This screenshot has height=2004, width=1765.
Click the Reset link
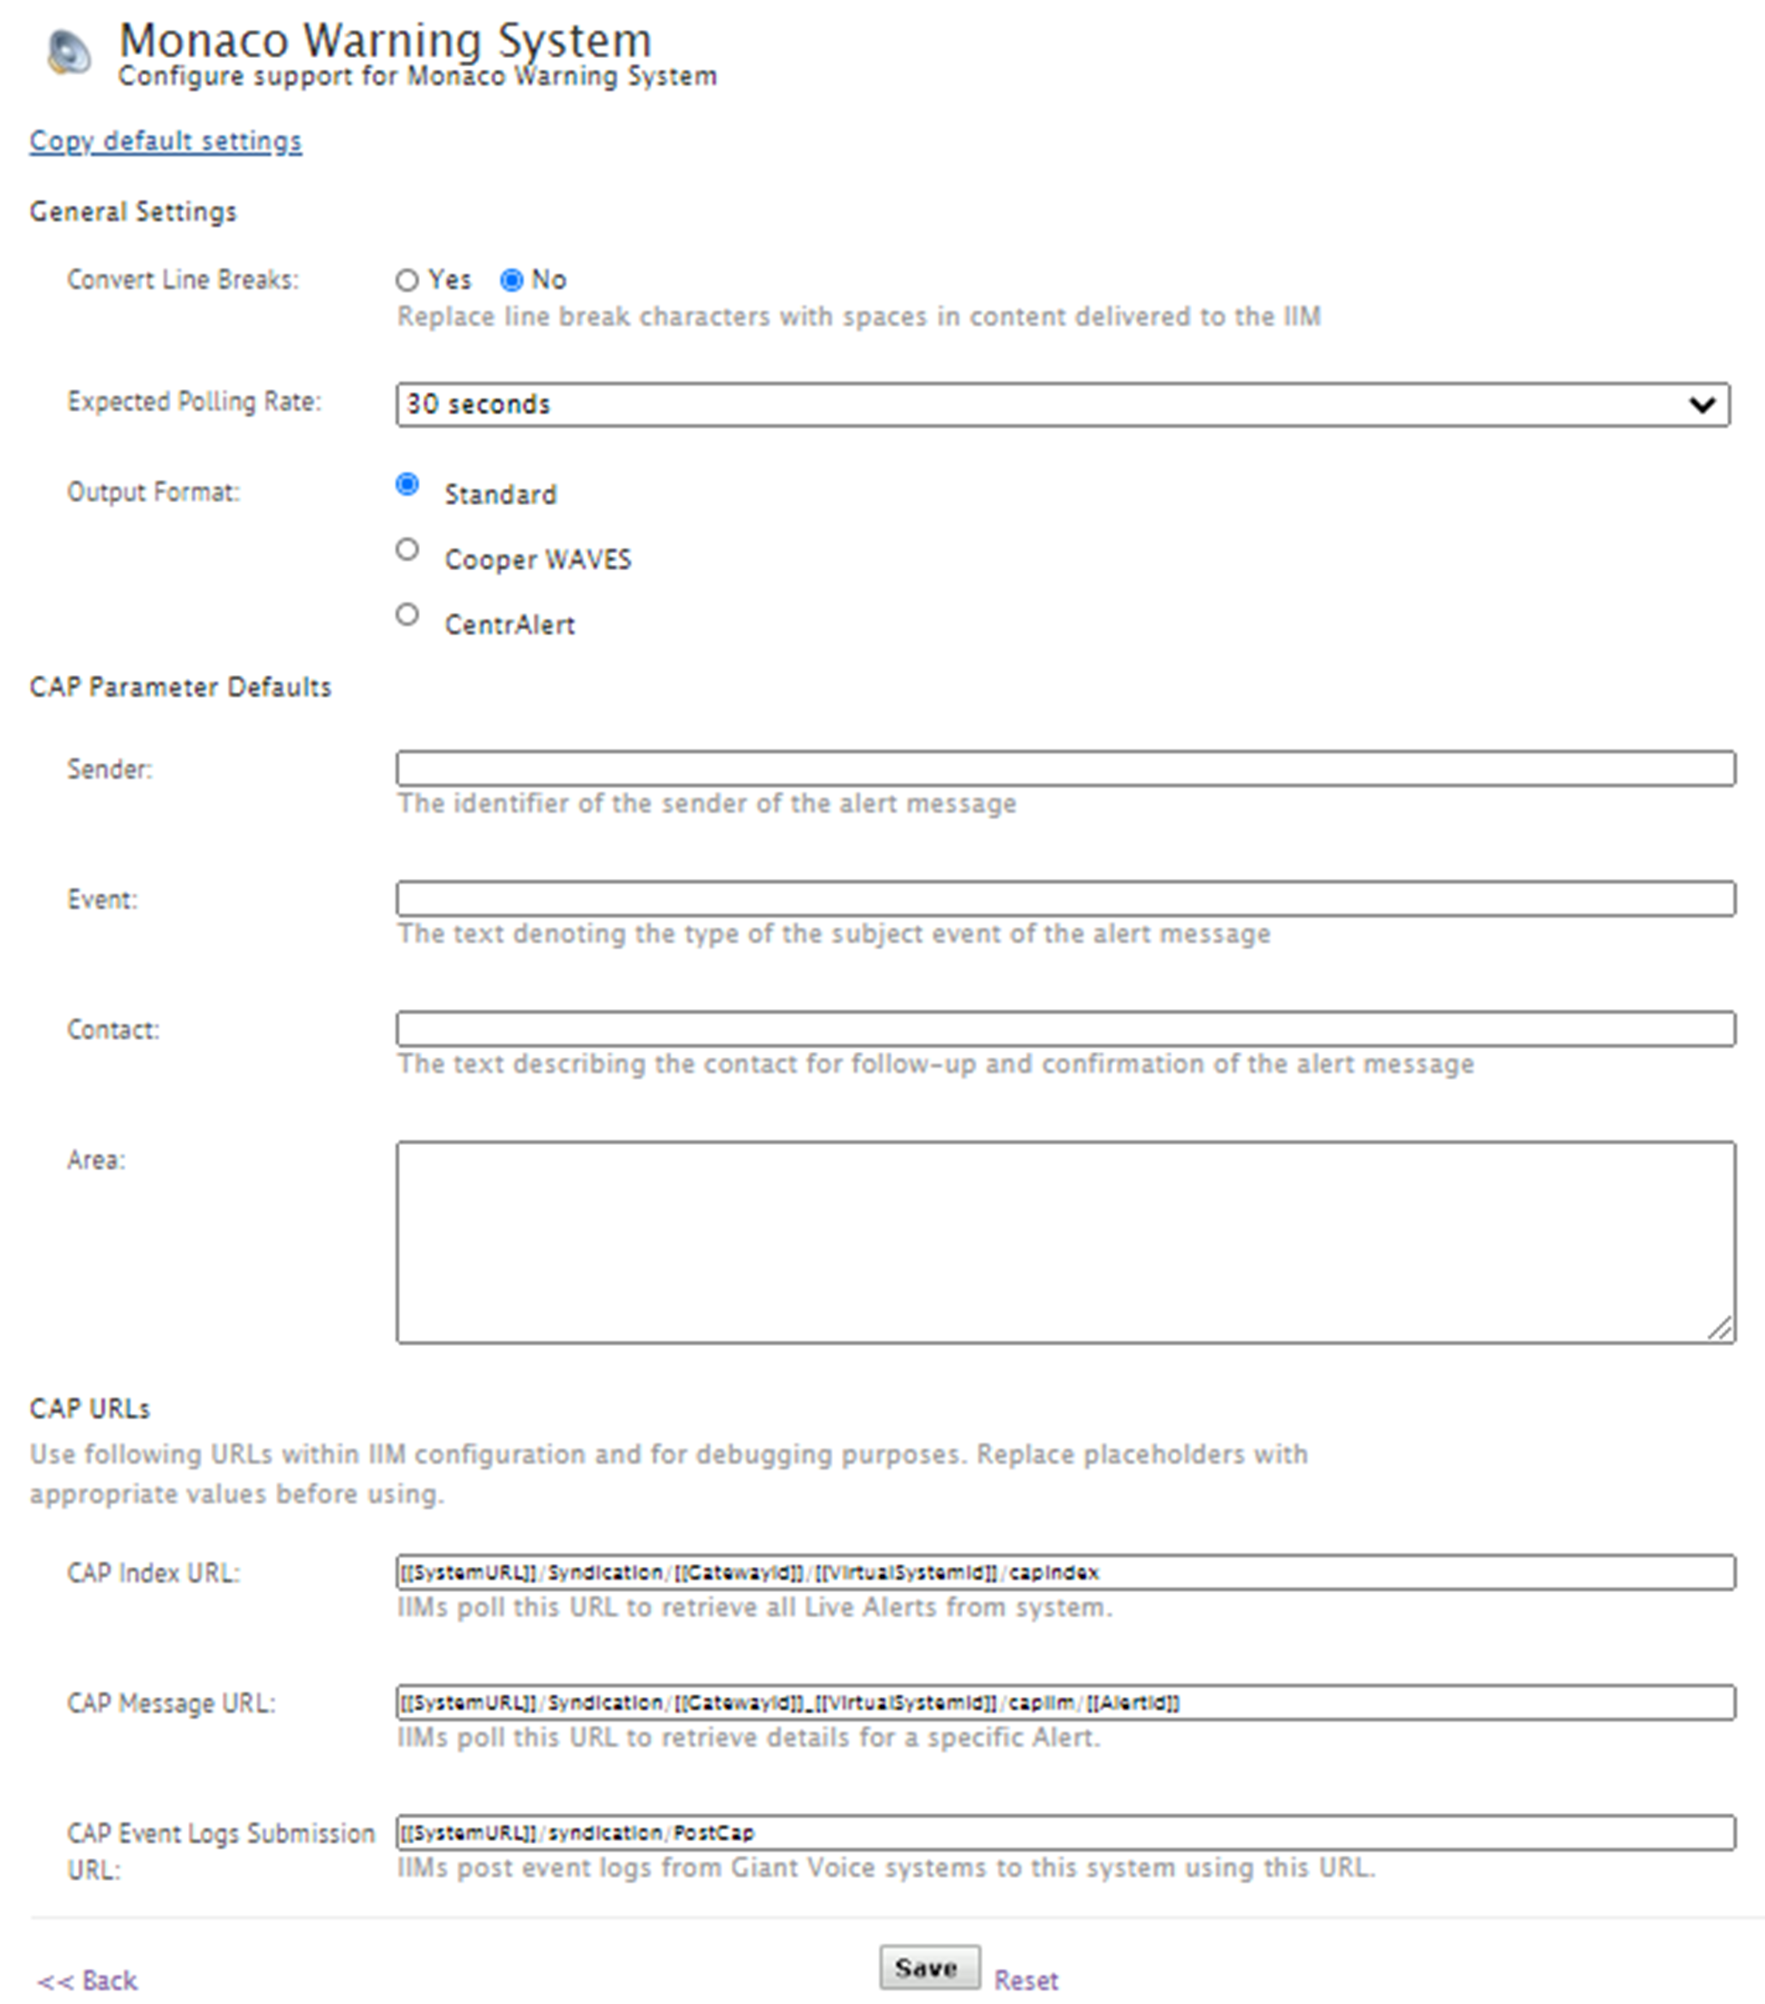(x=1026, y=1980)
